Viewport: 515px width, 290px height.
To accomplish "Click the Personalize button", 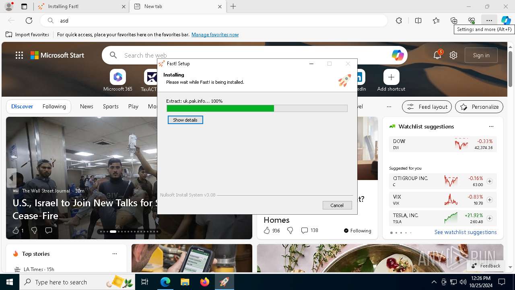I will point(479,107).
